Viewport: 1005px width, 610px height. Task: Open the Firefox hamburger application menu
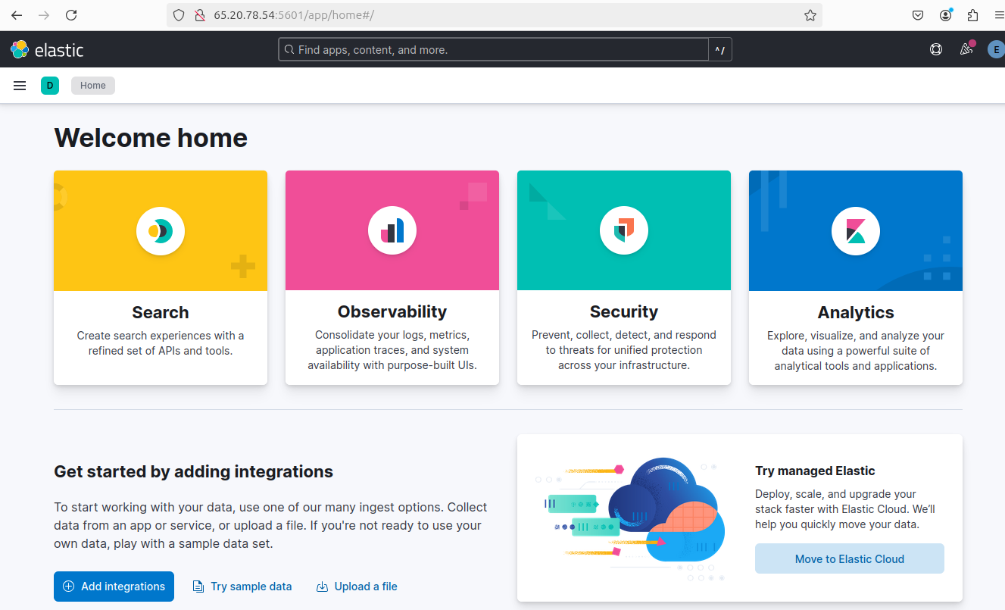pos(1000,15)
